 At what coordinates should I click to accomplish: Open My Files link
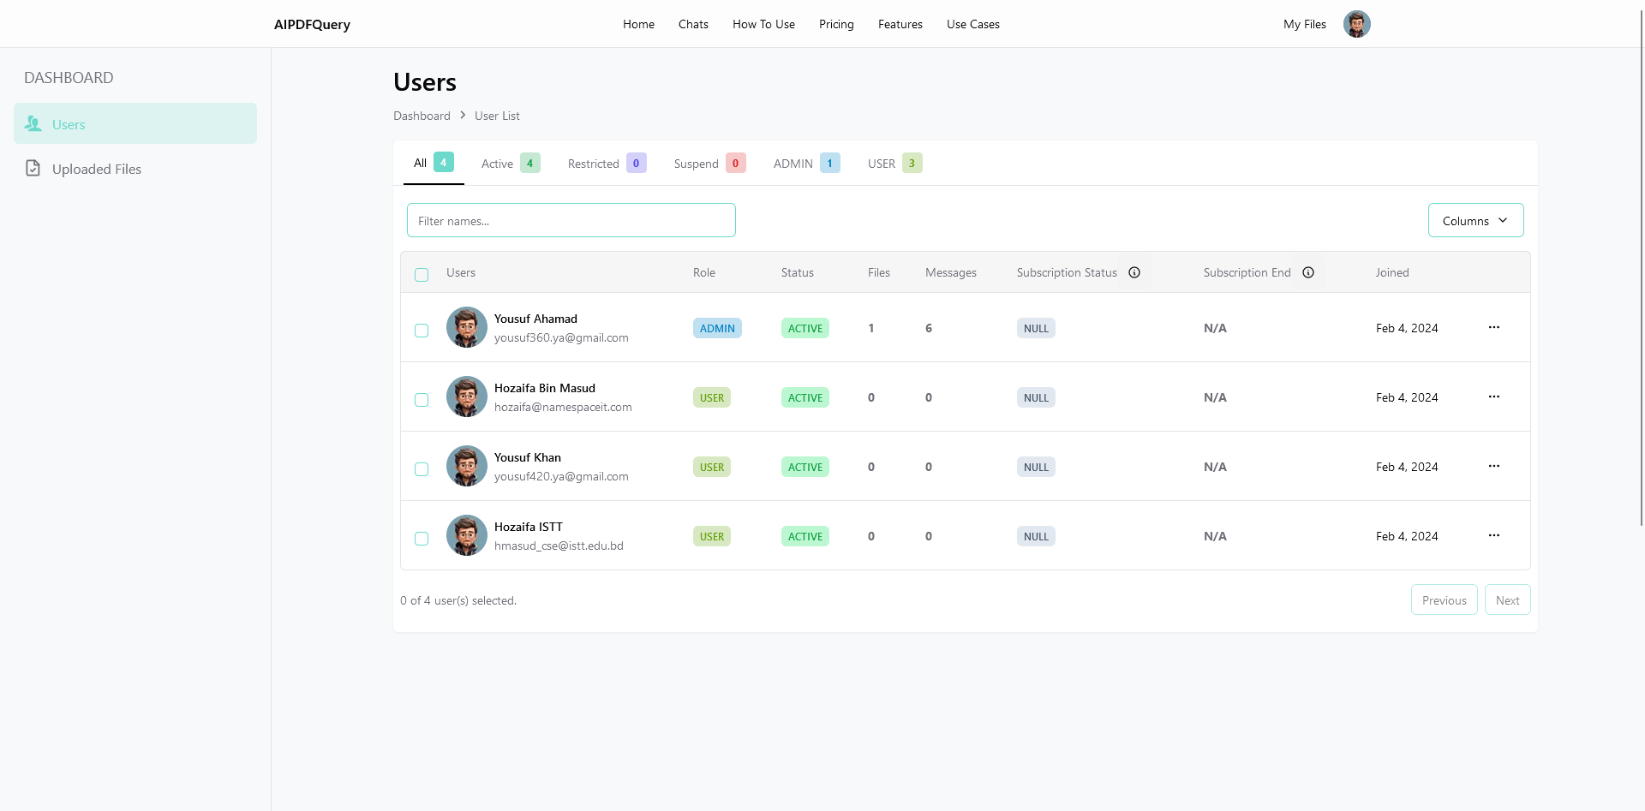(x=1305, y=24)
